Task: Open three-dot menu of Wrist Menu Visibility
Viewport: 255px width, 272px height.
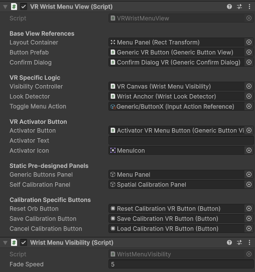Action: click(x=249, y=242)
